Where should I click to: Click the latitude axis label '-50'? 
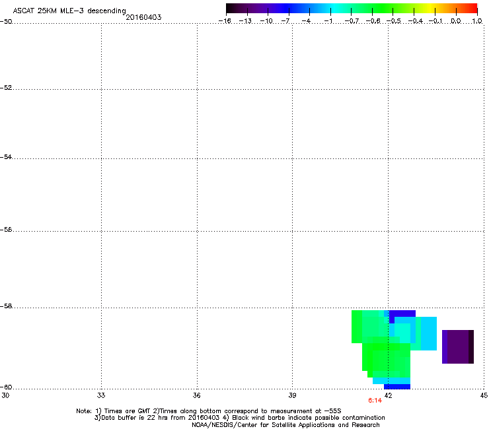point(6,22)
